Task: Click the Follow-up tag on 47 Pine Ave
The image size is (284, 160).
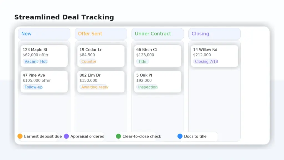Action: click(33, 87)
